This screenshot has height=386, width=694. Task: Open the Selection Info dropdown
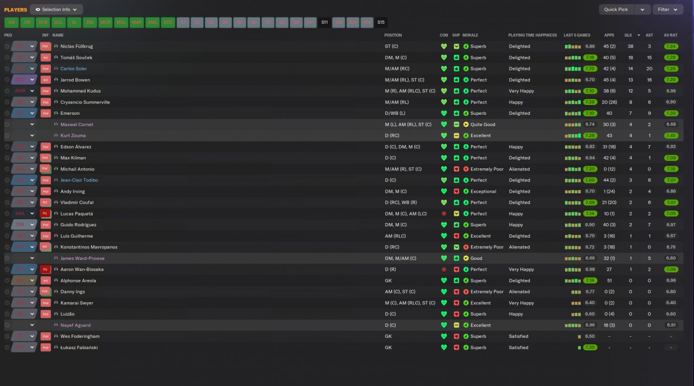point(56,9)
